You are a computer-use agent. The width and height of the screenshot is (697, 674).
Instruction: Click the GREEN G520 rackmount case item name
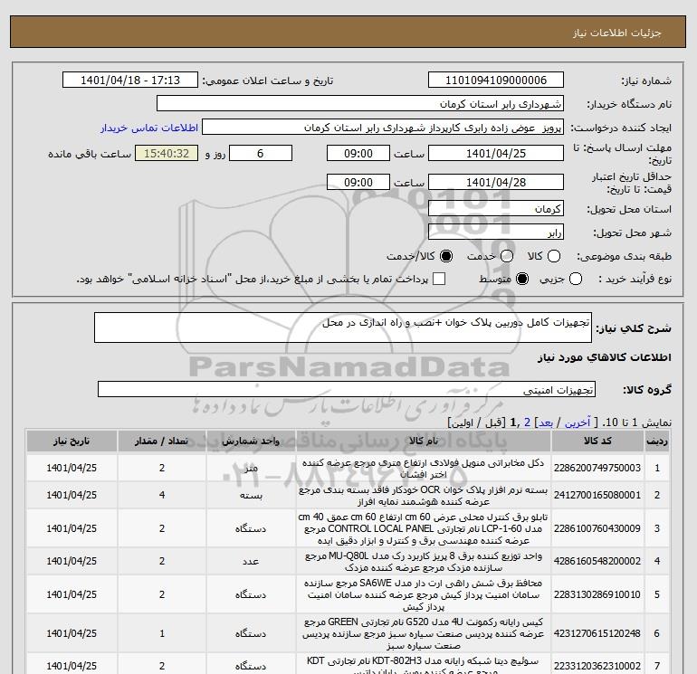(424, 633)
